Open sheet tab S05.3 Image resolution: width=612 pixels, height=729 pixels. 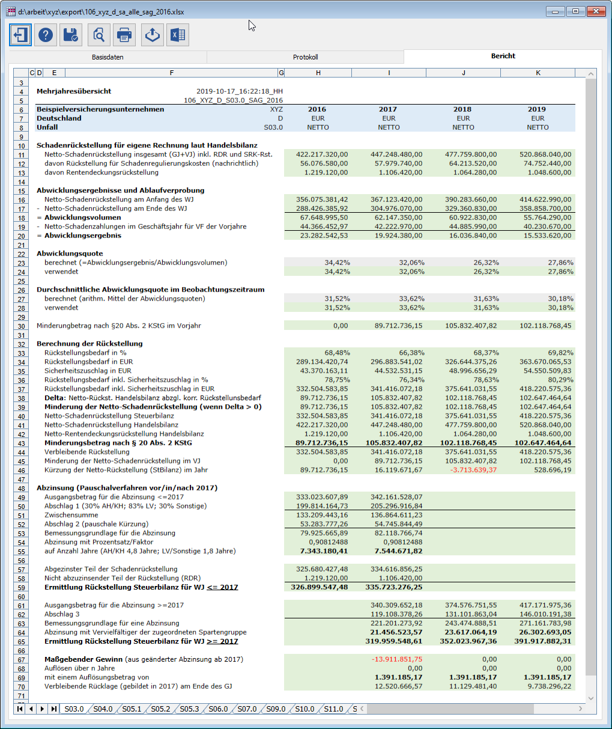189,709
